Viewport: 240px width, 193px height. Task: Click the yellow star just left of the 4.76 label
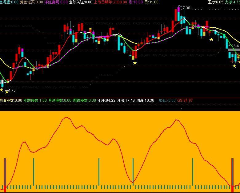coord(7,92)
